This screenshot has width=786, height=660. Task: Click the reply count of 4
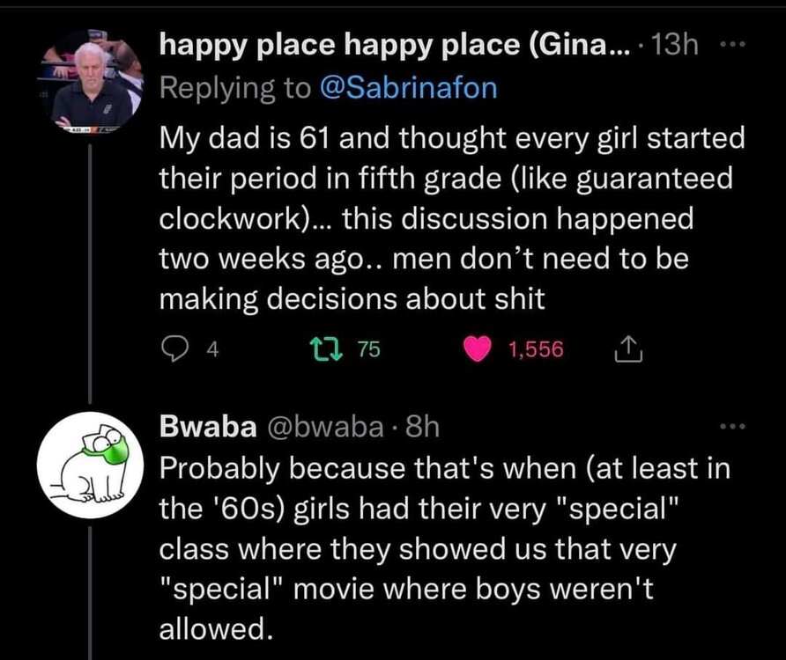point(211,350)
